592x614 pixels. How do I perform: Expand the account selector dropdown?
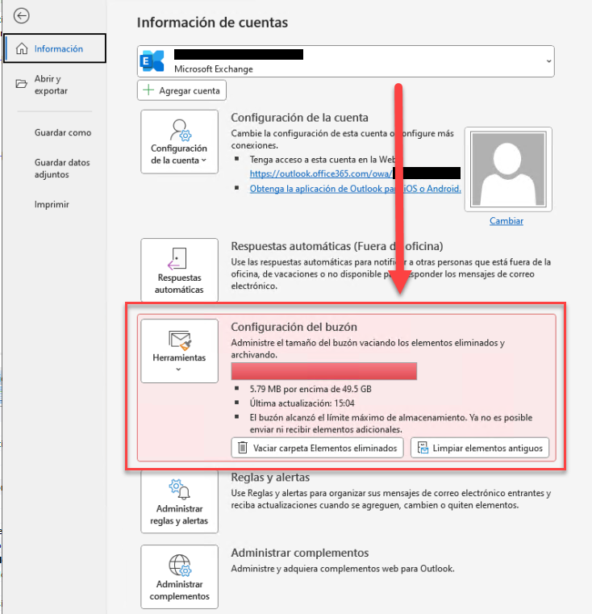coord(548,61)
